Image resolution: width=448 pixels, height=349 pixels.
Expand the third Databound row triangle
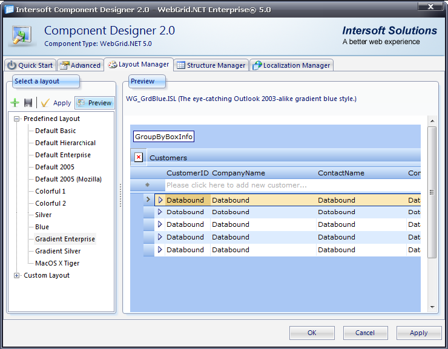(x=160, y=224)
